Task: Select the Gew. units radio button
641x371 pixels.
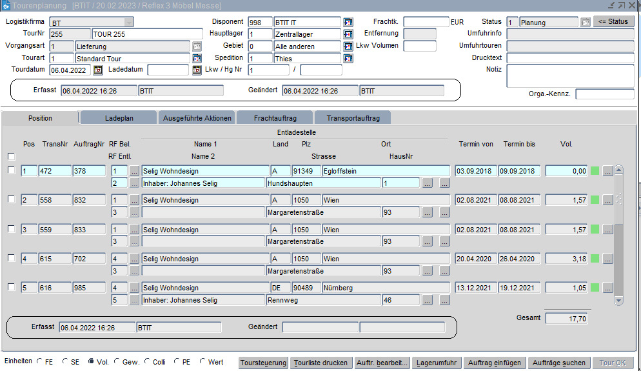Action: [x=117, y=362]
